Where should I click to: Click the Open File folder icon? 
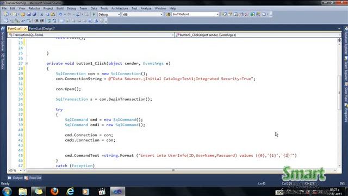click(23, 15)
